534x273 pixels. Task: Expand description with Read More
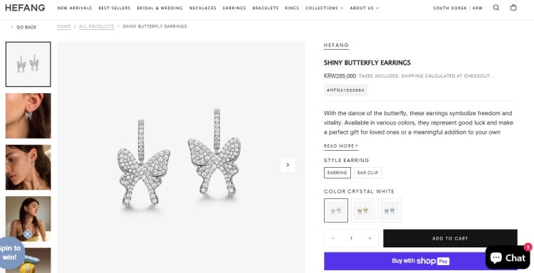point(341,146)
